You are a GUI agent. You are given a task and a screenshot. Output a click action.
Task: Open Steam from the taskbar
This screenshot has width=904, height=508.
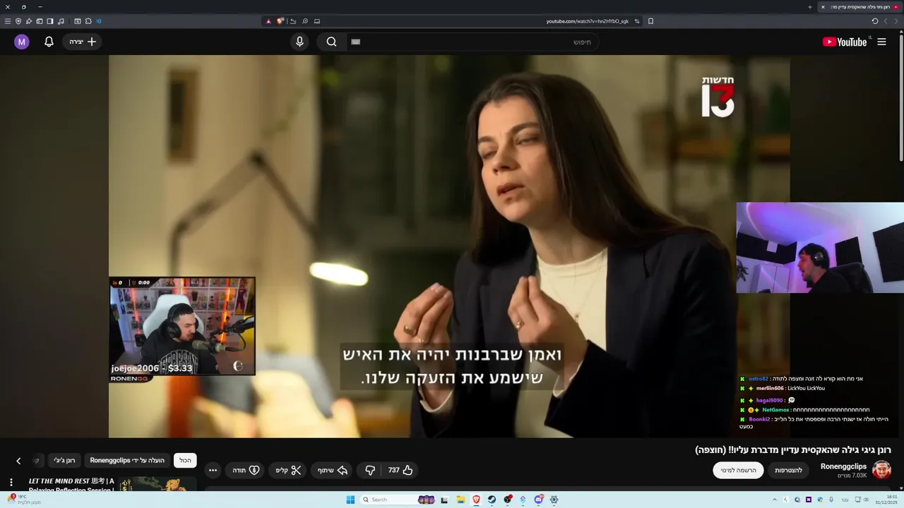pyautogui.click(x=492, y=500)
